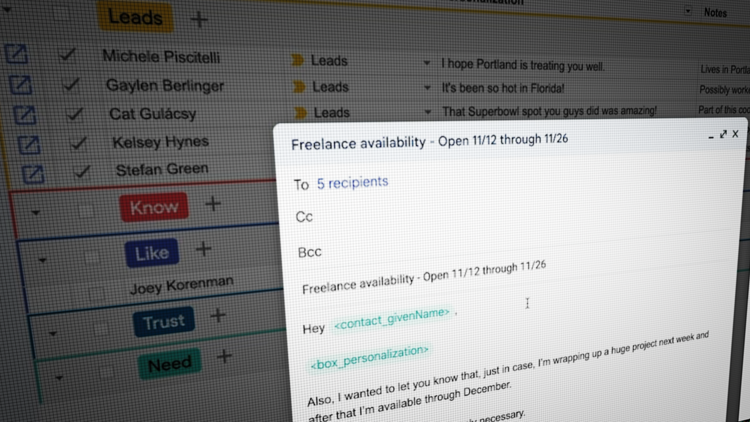Pop out the compose window to full screen
Image resolution: width=750 pixels, height=422 pixels.
(723, 134)
